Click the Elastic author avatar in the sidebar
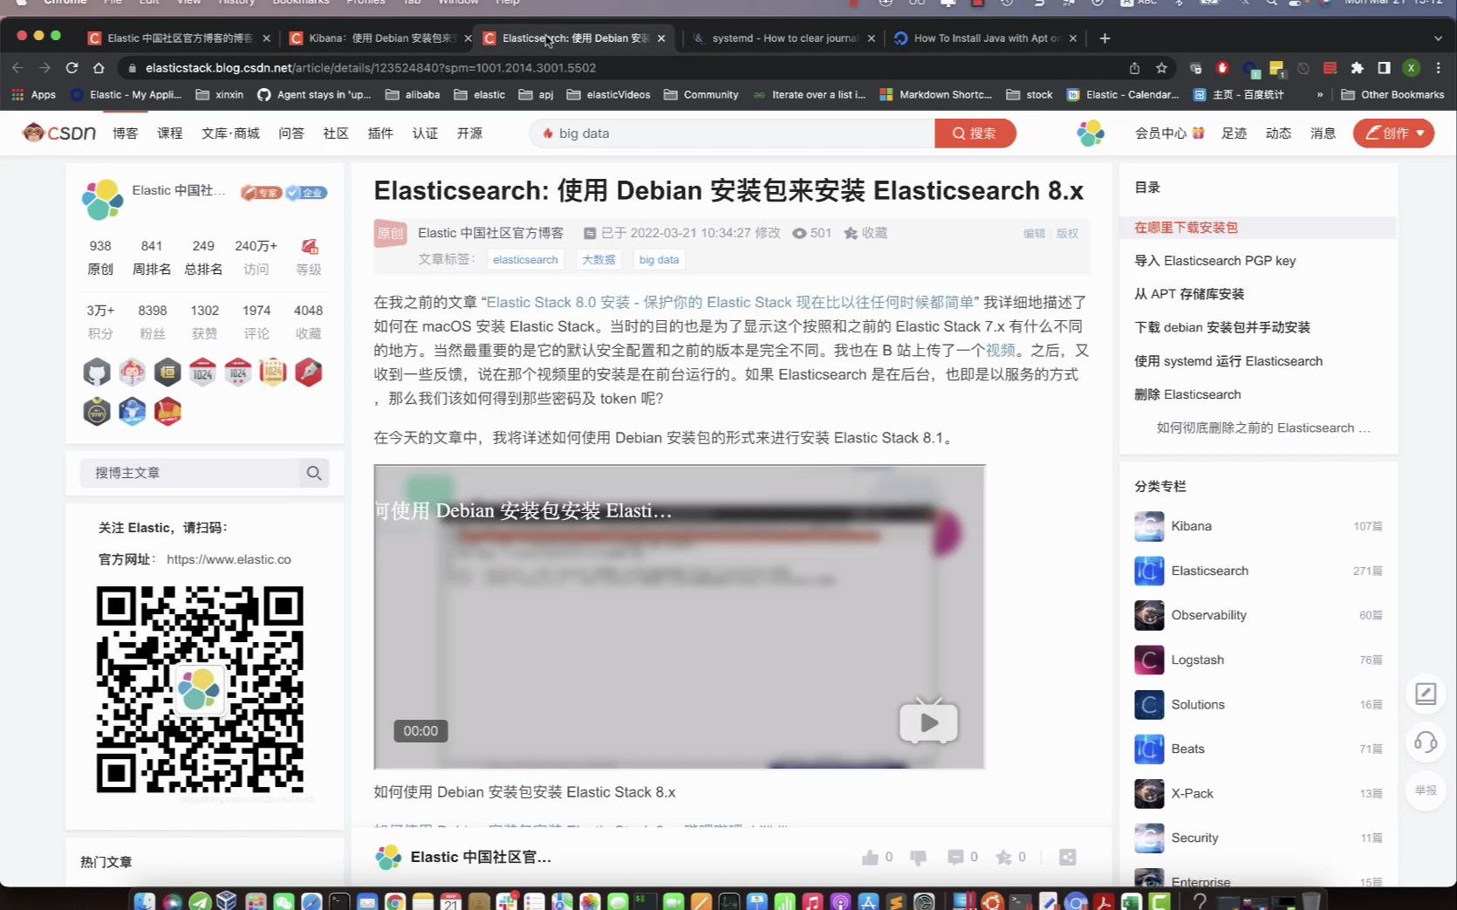This screenshot has width=1457, height=910. coord(102,200)
